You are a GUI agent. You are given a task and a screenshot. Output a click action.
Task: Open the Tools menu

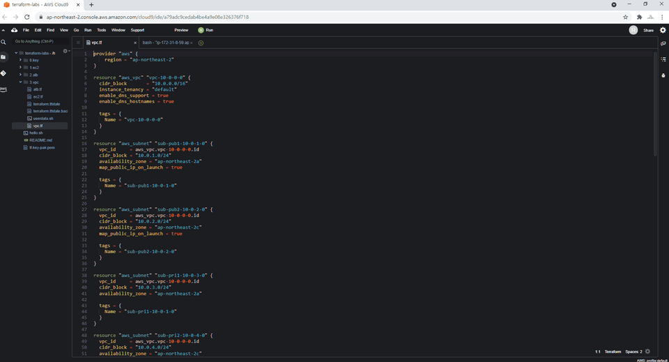tap(102, 30)
